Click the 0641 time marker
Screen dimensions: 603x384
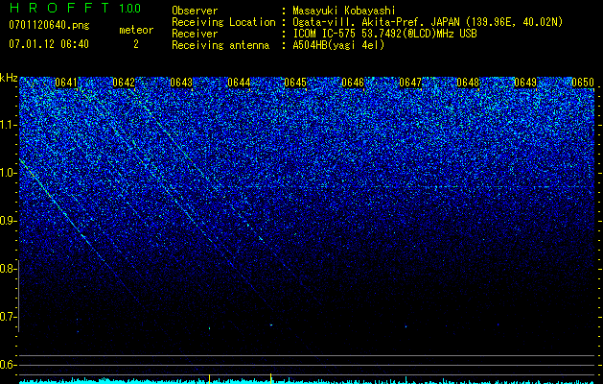point(66,83)
